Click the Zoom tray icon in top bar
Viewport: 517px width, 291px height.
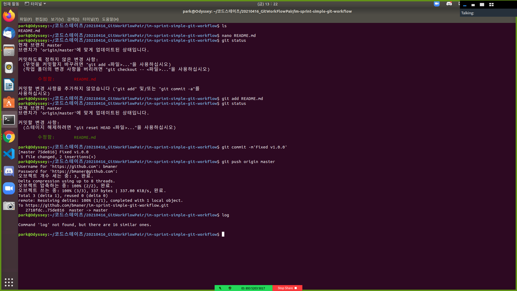pyautogui.click(x=437, y=4)
